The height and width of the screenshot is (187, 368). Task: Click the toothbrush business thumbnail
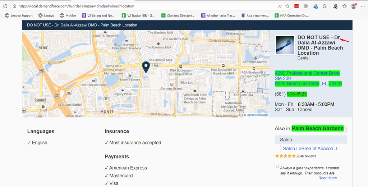(285, 45)
